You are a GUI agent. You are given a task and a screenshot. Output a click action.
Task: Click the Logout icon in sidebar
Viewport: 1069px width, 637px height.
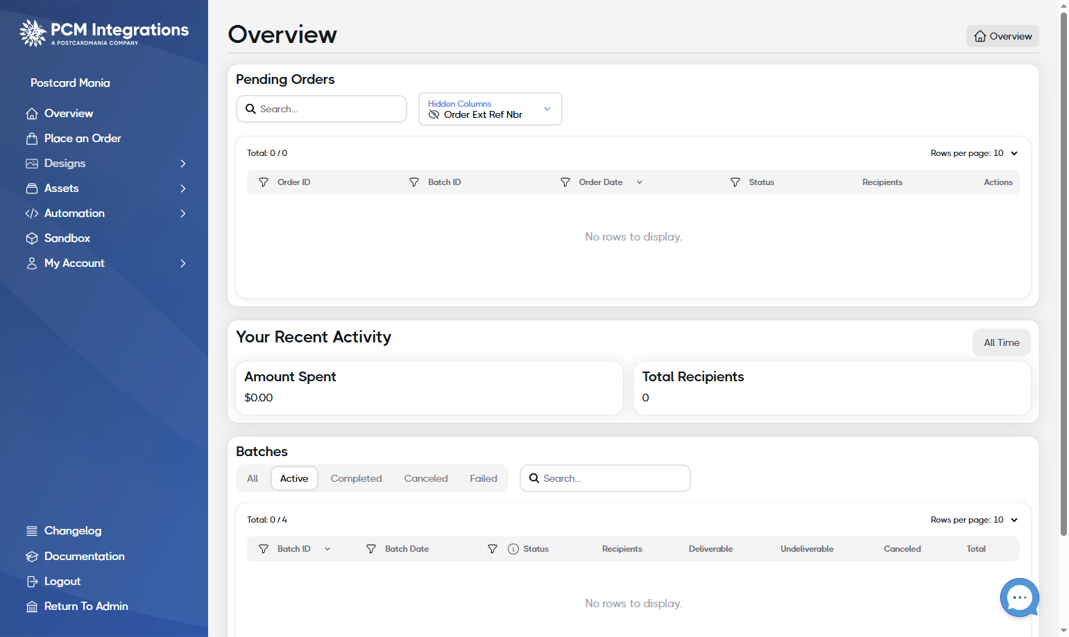click(x=32, y=582)
